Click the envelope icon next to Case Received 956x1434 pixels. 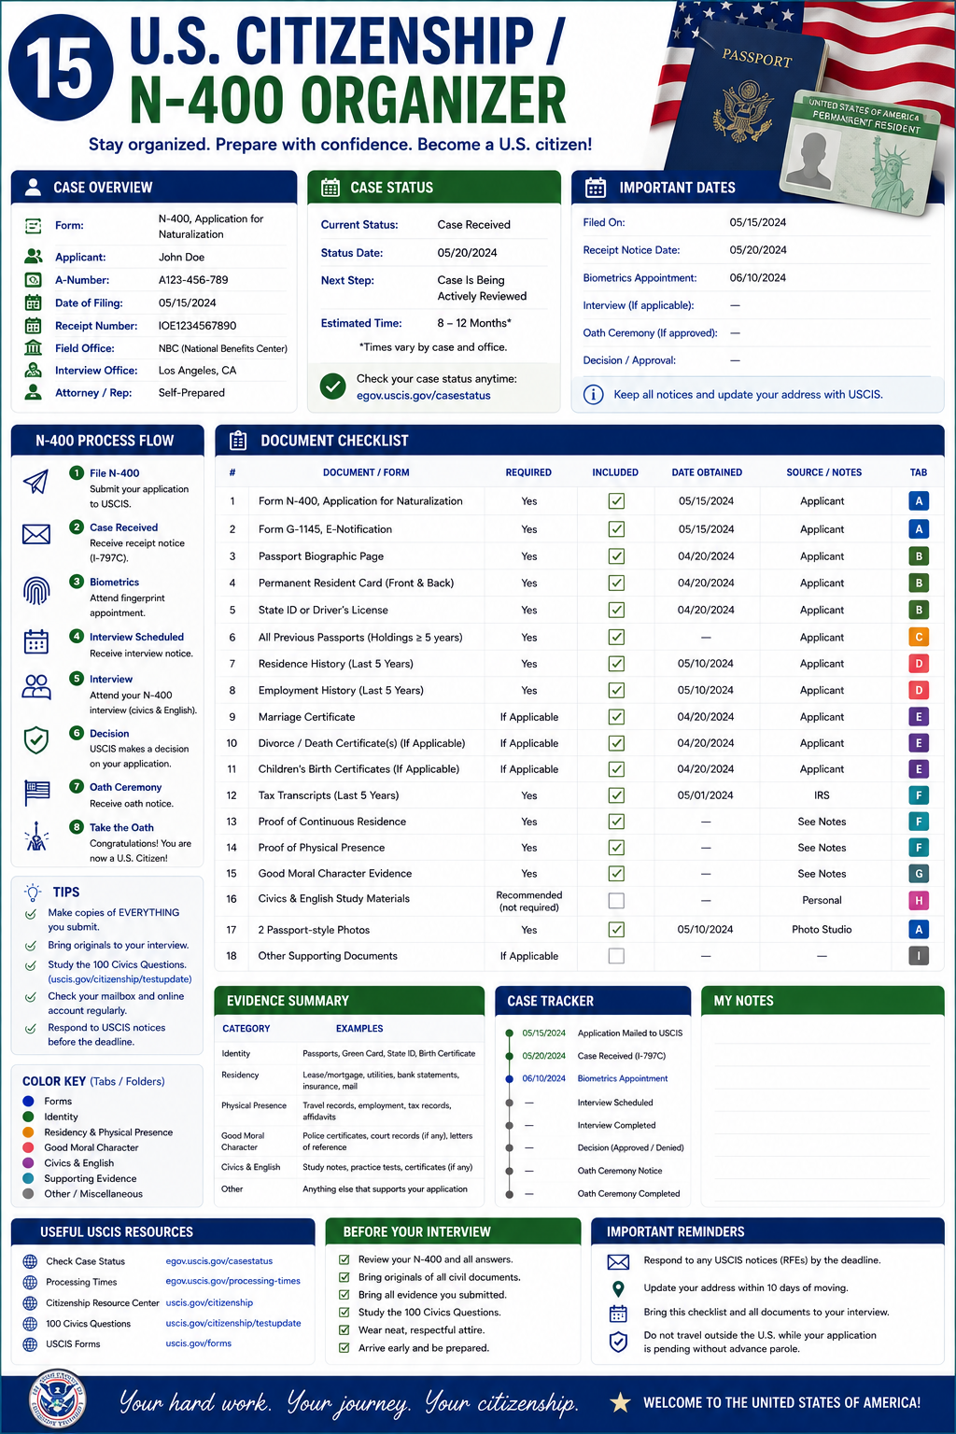click(x=35, y=534)
